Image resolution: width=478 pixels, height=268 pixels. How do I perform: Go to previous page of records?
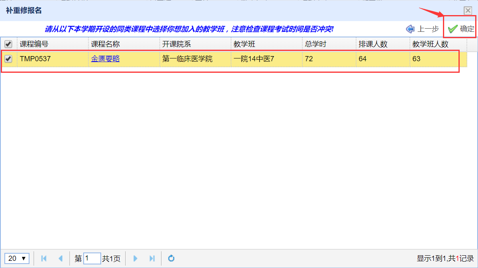pyautogui.click(x=61, y=258)
